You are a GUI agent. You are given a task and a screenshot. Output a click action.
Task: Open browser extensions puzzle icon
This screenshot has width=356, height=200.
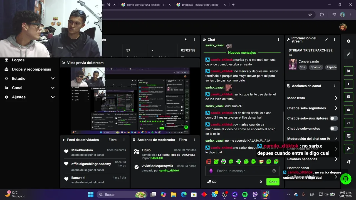click(x=322, y=15)
